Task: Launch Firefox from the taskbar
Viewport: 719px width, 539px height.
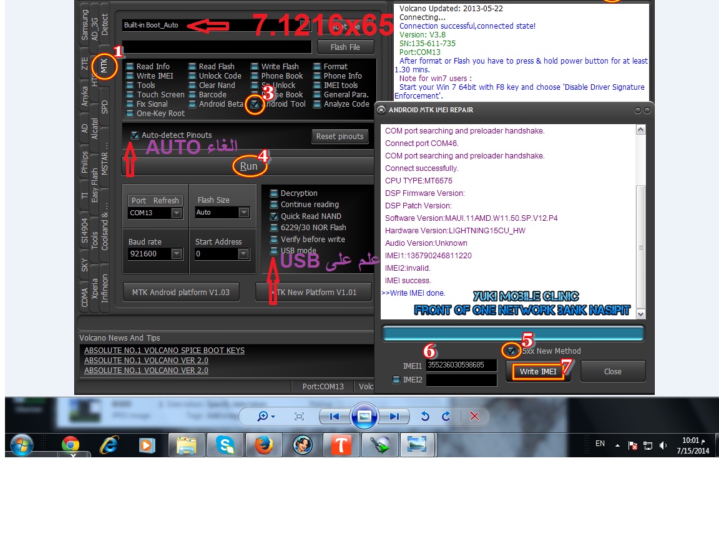Action: point(263,445)
